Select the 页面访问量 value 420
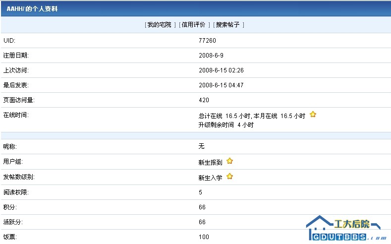 pos(204,100)
